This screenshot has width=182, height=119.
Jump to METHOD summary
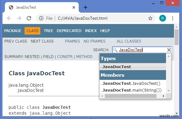coord(84,57)
